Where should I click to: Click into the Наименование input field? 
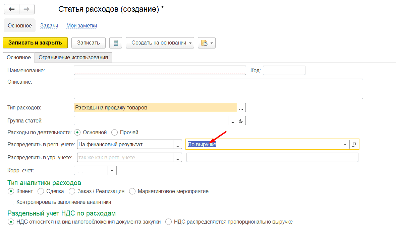[x=160, y=70]
